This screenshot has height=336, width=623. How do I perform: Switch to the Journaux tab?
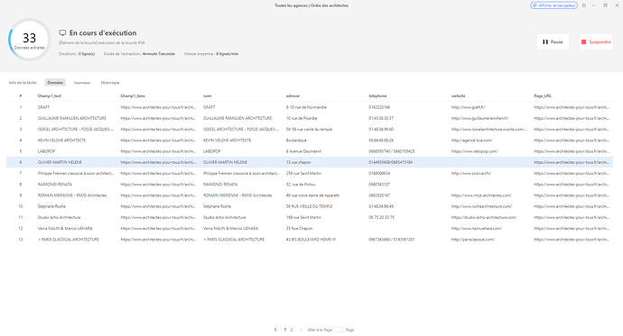[x=82, y=83]
